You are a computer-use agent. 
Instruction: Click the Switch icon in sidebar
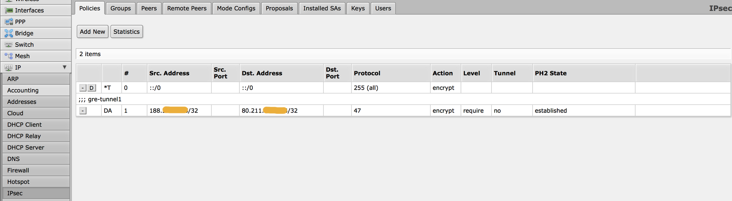pyautogui.click(x=9, y=45)
